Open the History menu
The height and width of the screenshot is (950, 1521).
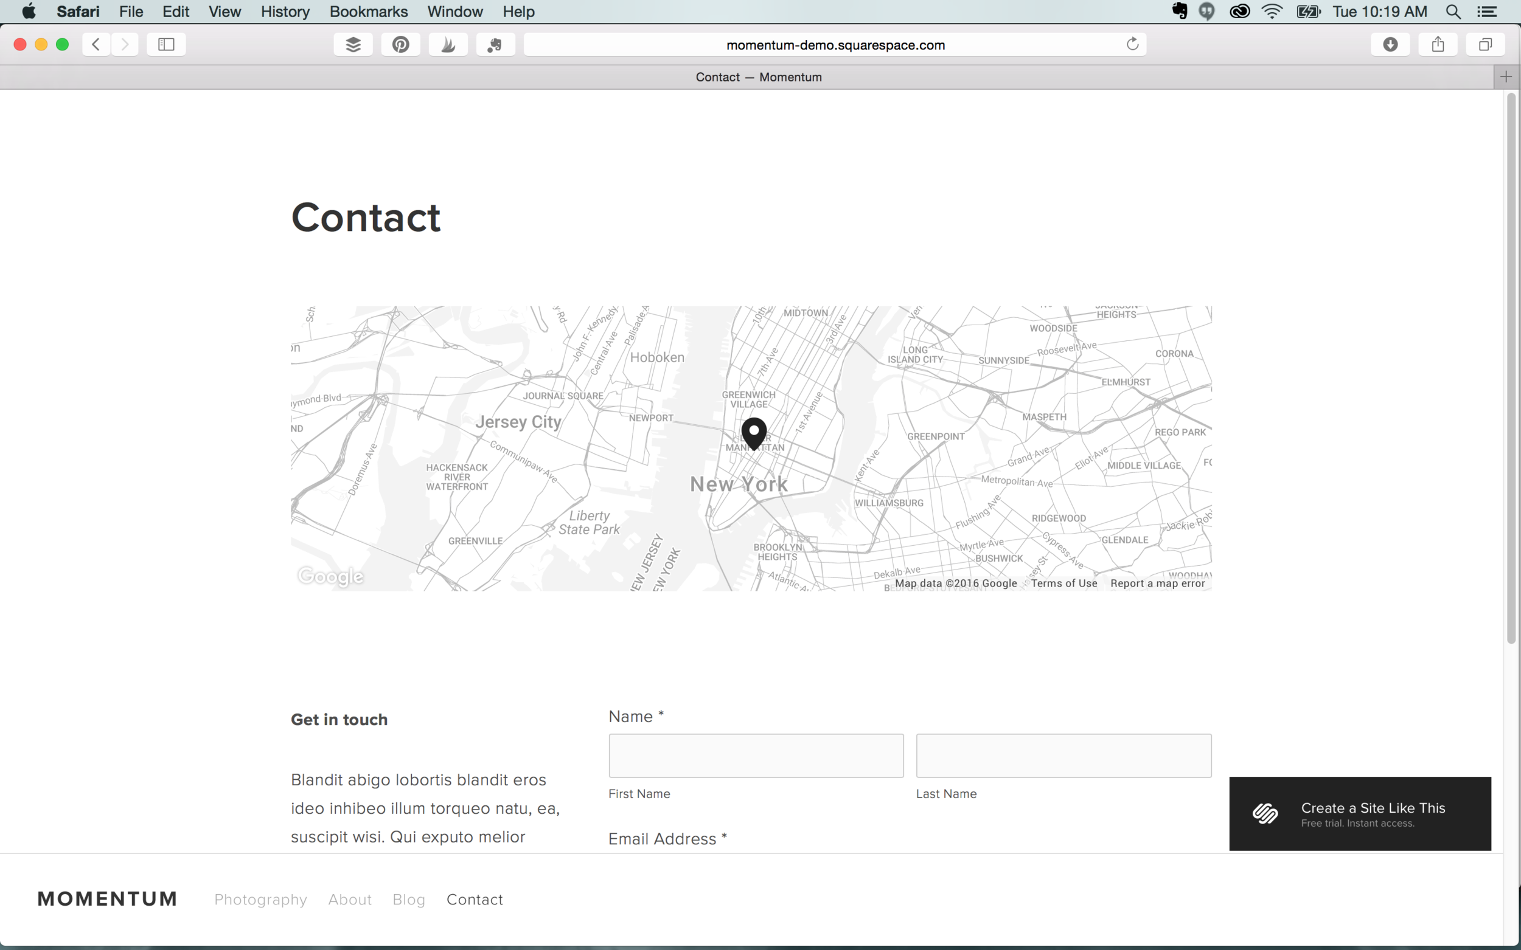pyautogui.click(x=285, y=12)
